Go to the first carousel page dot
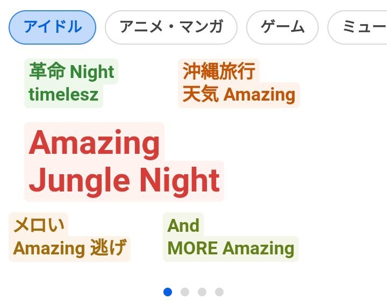This screenshot has width=387, height=306. pos(168,292)
